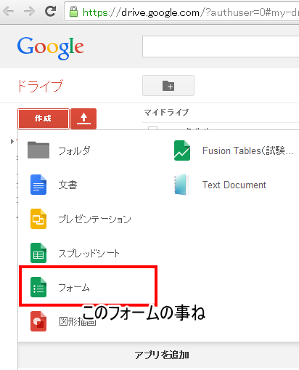Screen dimensions: 299x370
Task: Click the blue document icon
Action: tap(38, 185)
